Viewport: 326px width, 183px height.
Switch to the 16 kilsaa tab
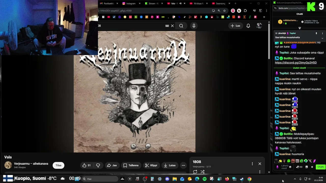click(198, 4)
